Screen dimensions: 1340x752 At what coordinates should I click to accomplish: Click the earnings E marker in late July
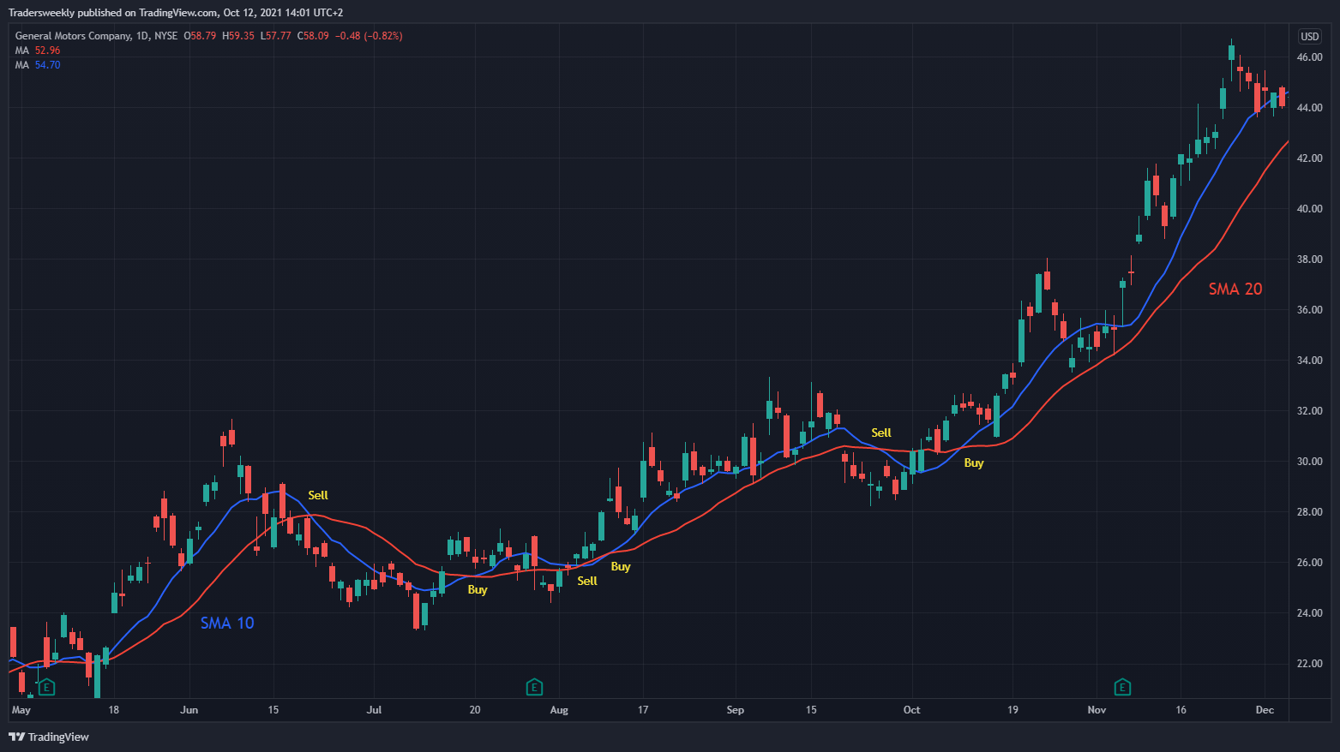pos(534,687)
